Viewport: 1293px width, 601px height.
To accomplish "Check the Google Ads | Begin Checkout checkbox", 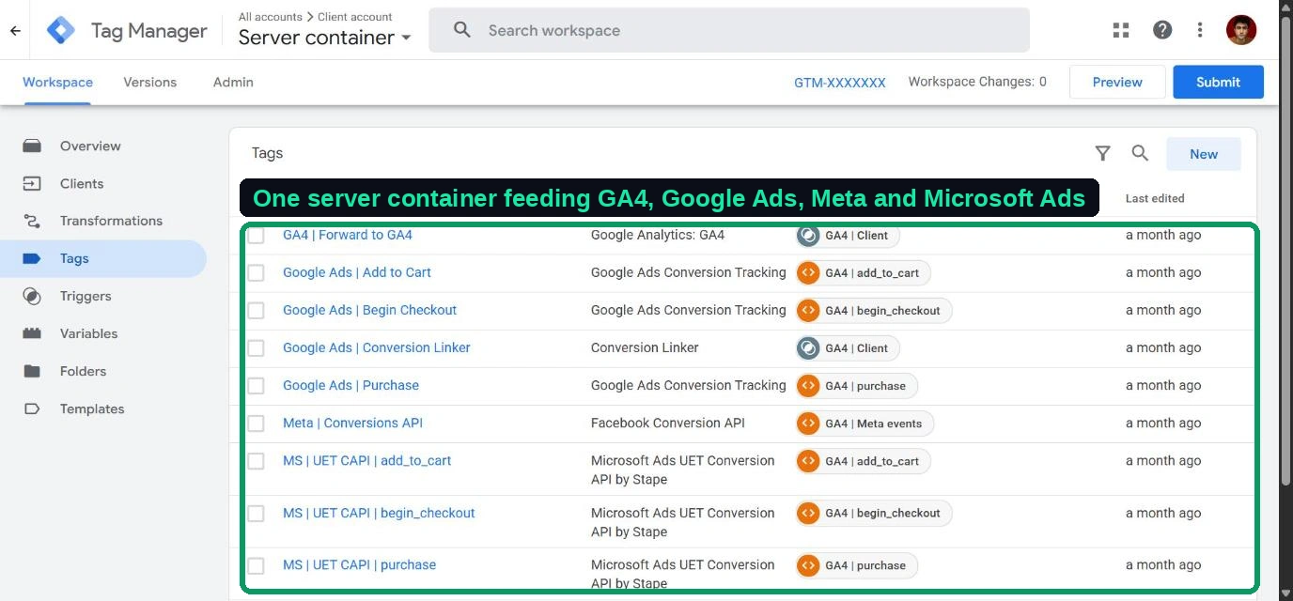I will [x=256, y=311].
